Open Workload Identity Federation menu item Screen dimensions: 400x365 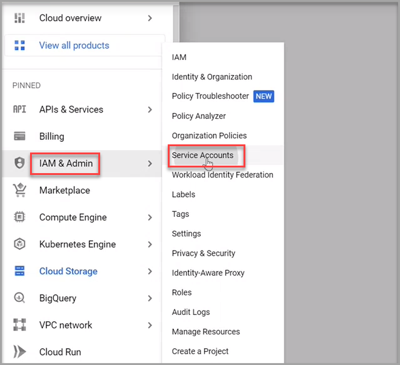[x=222, y=175]
